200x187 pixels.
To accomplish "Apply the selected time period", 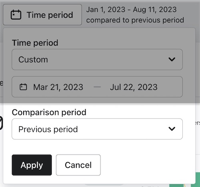I will click(32, 165).
